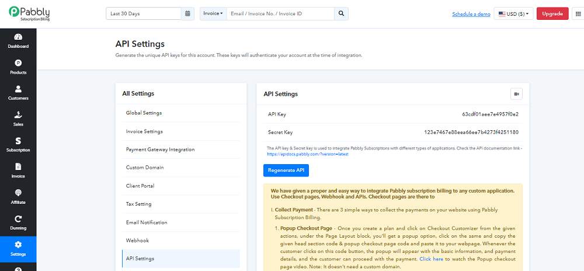Open Dashboard from the sidebar

tap(18, 41)
